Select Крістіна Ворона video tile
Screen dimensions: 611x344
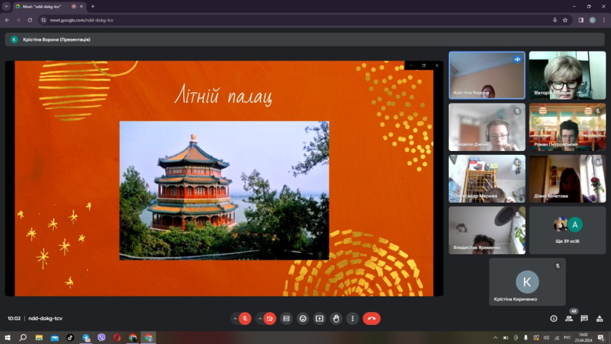click(x=487, y=75)
